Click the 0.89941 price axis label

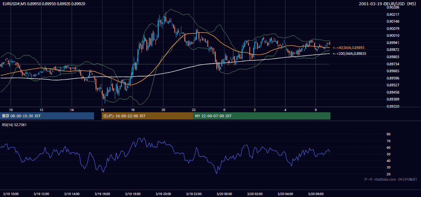tap(393, 43)
